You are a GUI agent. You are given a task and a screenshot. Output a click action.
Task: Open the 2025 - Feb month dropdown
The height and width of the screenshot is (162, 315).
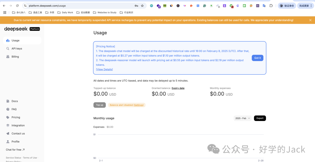tap(242, 118)
